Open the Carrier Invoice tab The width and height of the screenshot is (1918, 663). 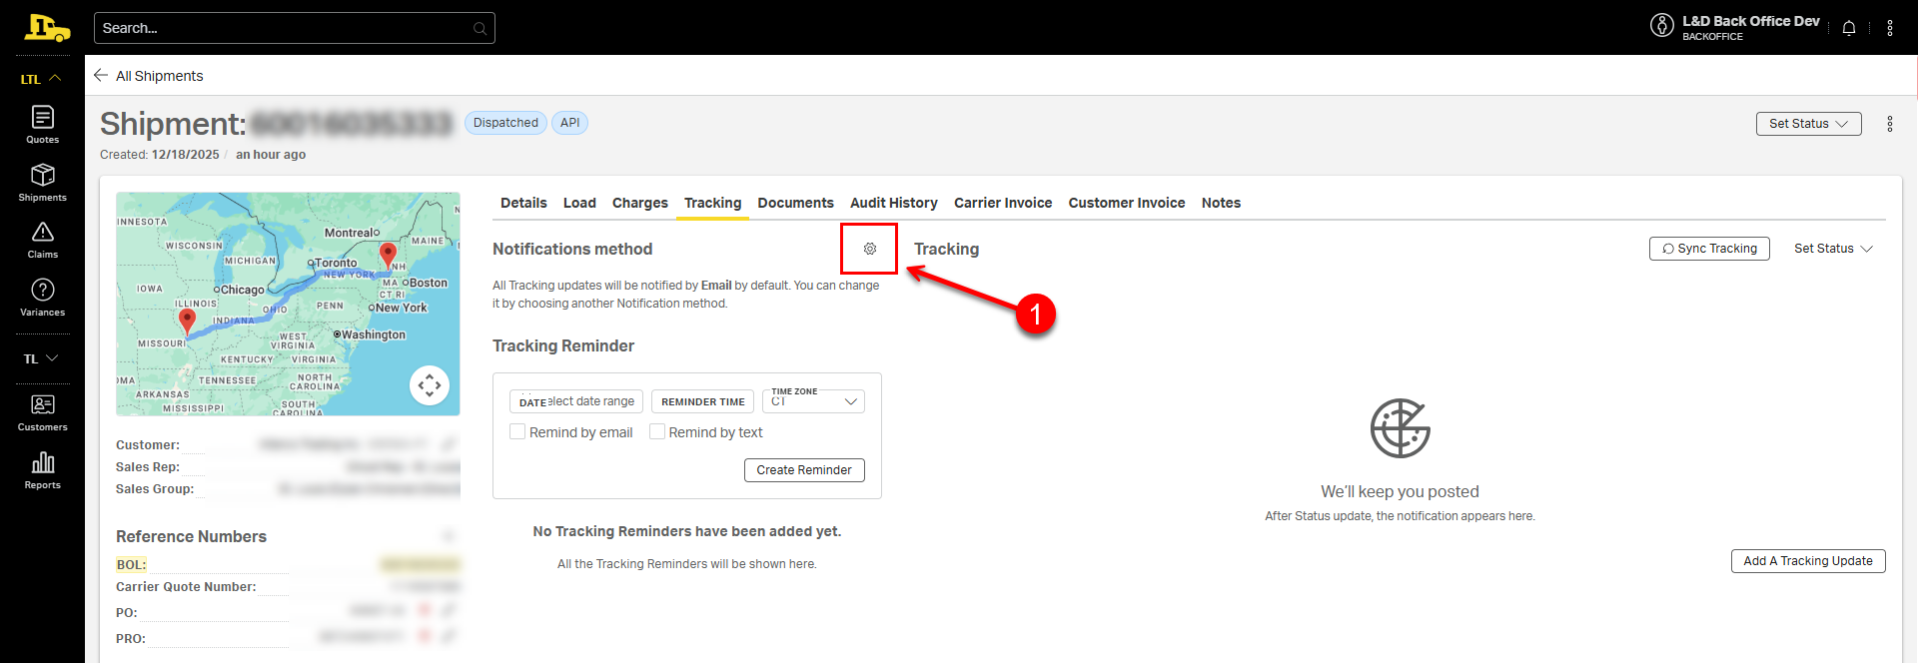tap(1003, 203)
